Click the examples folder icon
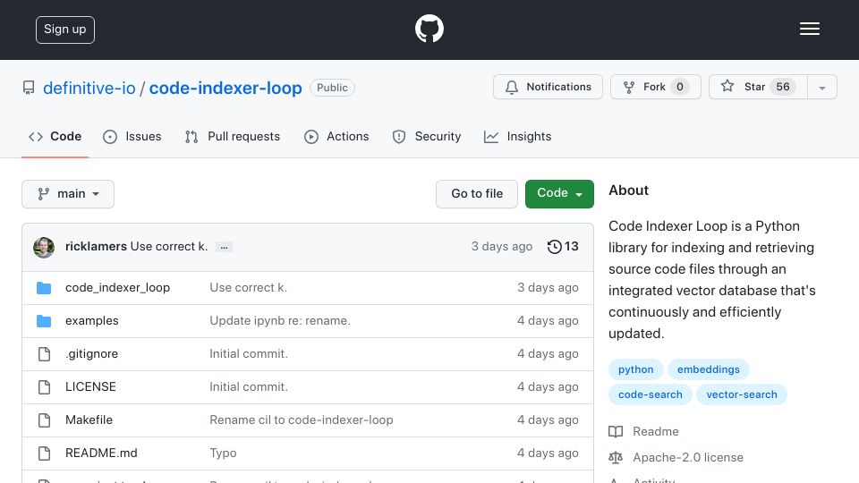 coord(44,321)
